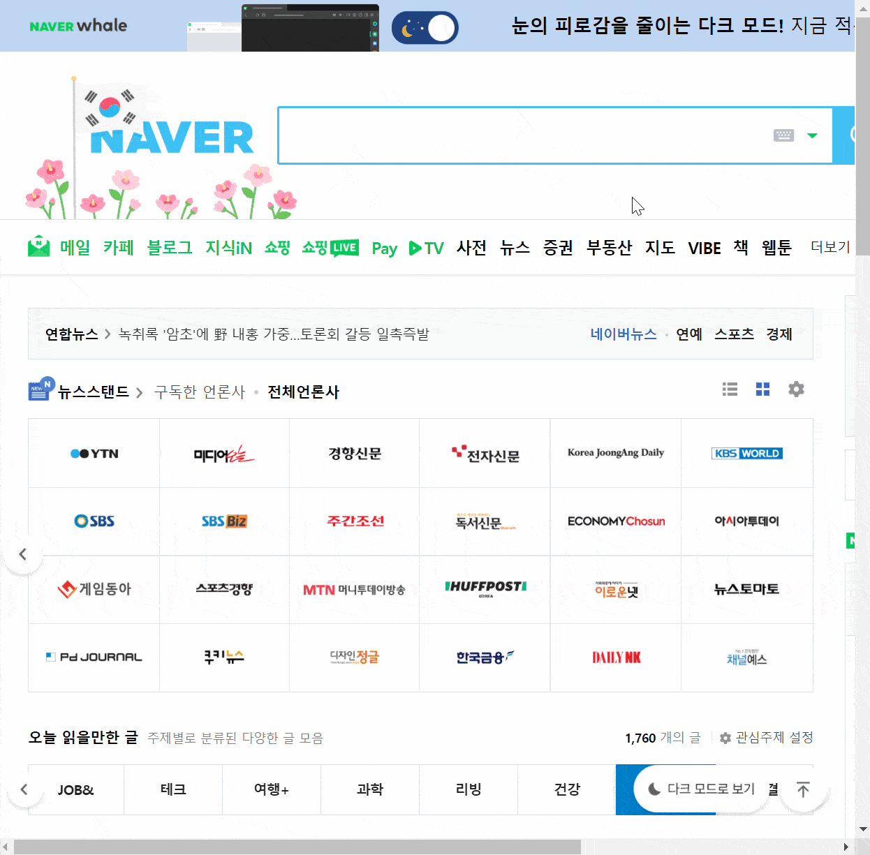Open the 스포츠 news link

click(x=734, y=334)
